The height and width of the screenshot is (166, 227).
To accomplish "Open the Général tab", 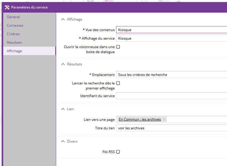I will coord(29,17).
